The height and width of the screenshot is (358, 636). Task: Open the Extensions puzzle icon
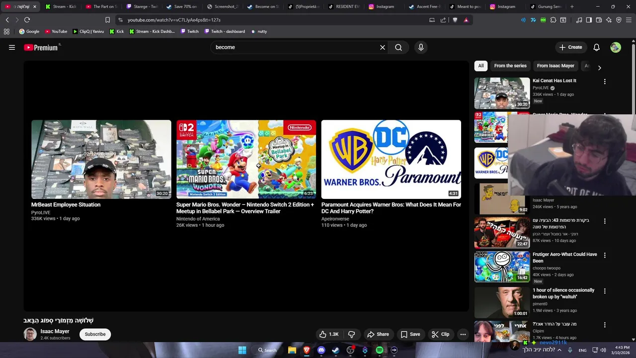tap(553, 20)
